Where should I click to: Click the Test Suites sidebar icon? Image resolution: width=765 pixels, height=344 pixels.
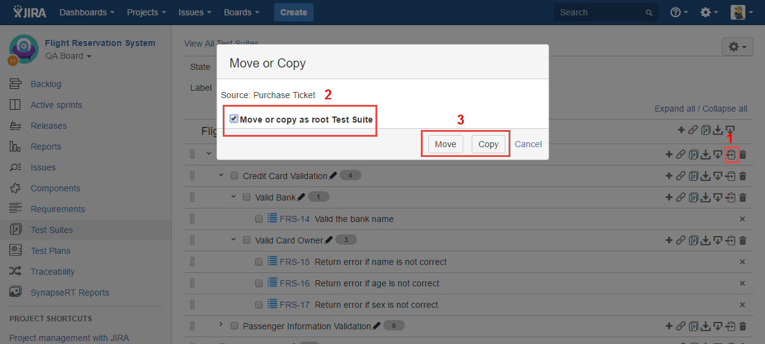click(16, 230)
